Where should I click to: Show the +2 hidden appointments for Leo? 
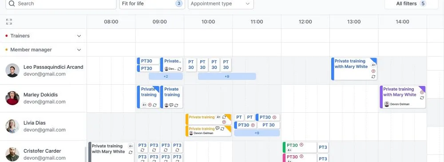coord(166,76)
